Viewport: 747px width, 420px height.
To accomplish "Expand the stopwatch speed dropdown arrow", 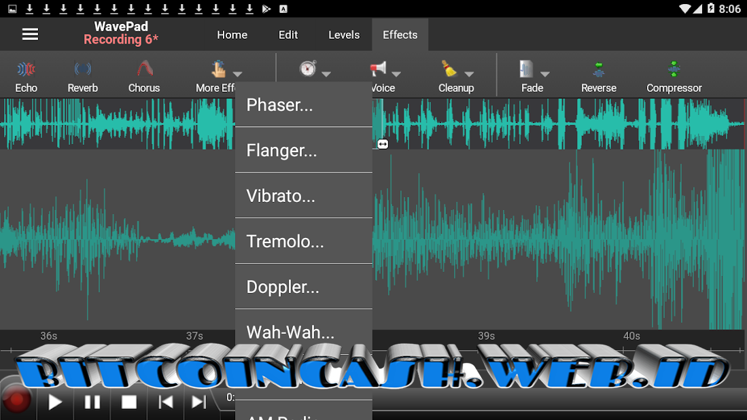I will pyautogui.click(x=326, y=74).
